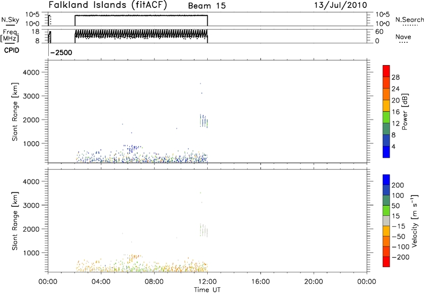Image resolution: width=424 pixels, height=293 pixels.
Task: Click the '16' power colorbar tick label
Action: pos(395,112)
